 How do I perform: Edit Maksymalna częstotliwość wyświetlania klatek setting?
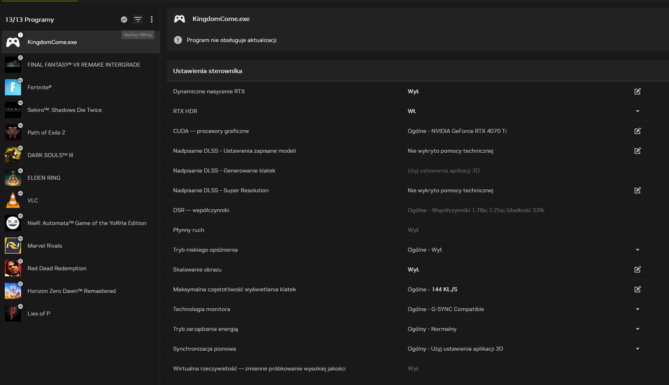pyautogui.click(x=637, y=289)
